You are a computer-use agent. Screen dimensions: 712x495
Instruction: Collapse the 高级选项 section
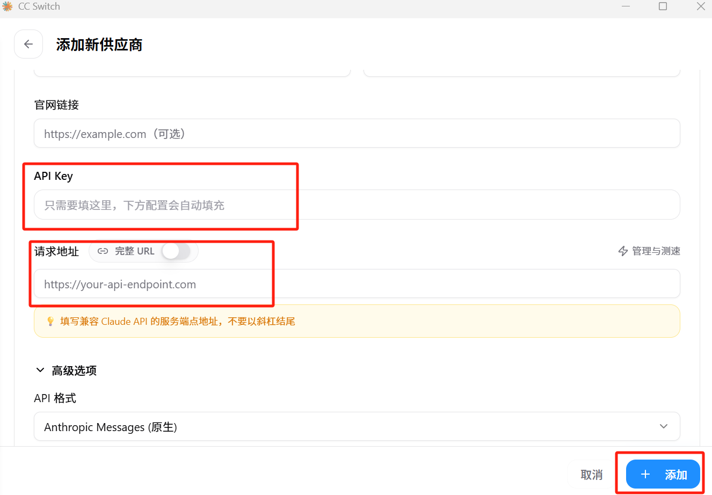66,370
